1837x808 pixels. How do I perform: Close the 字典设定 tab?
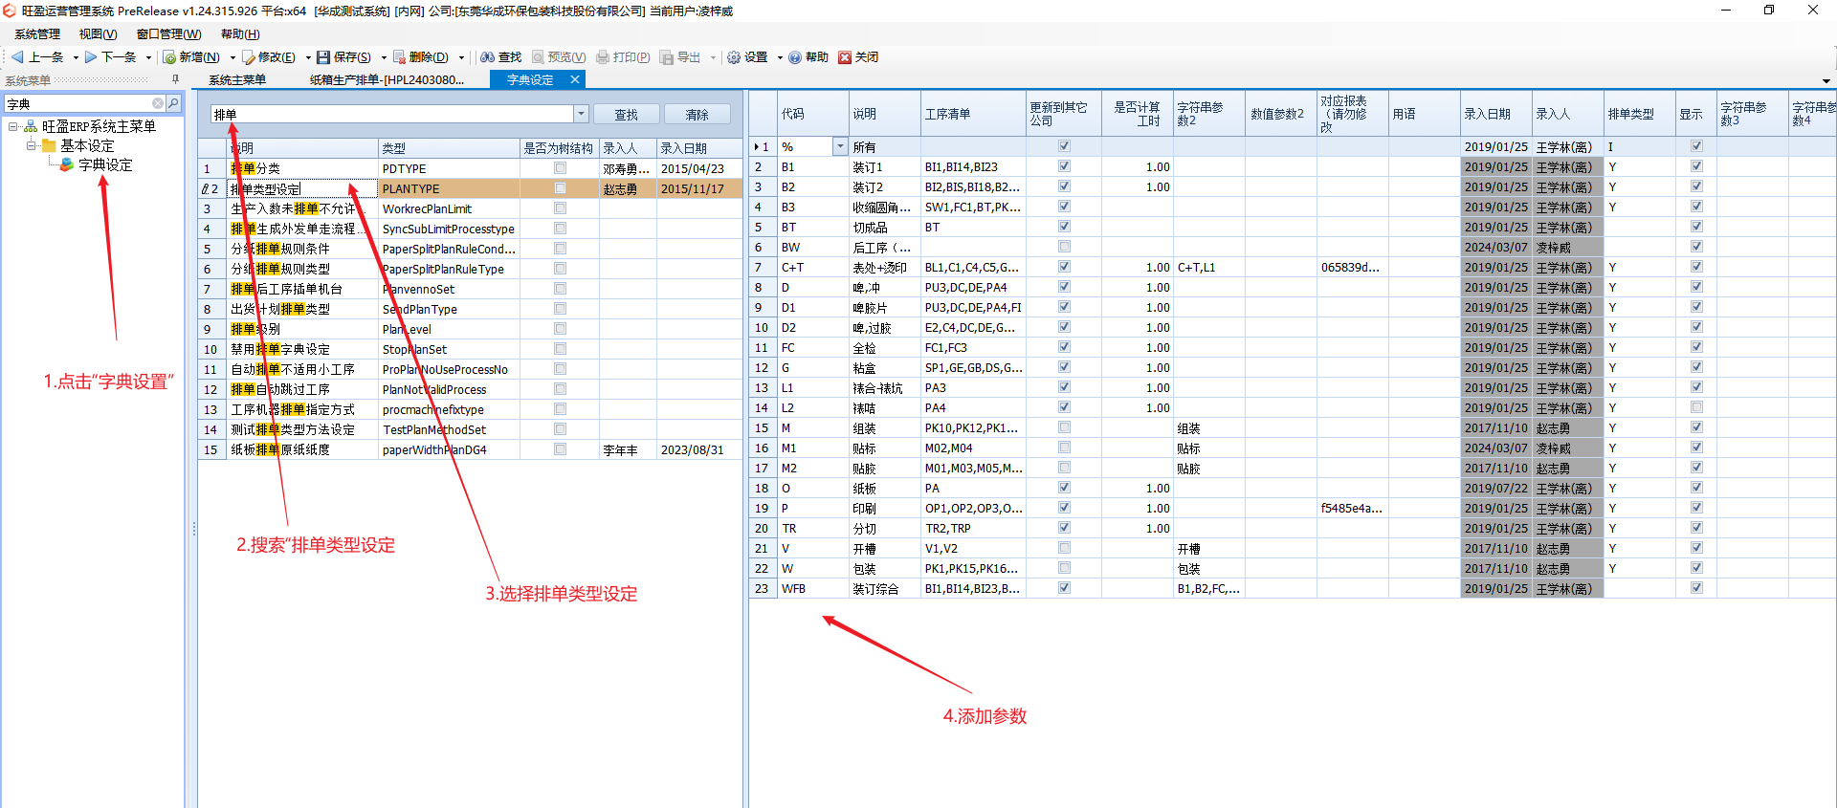pos(575,79)
